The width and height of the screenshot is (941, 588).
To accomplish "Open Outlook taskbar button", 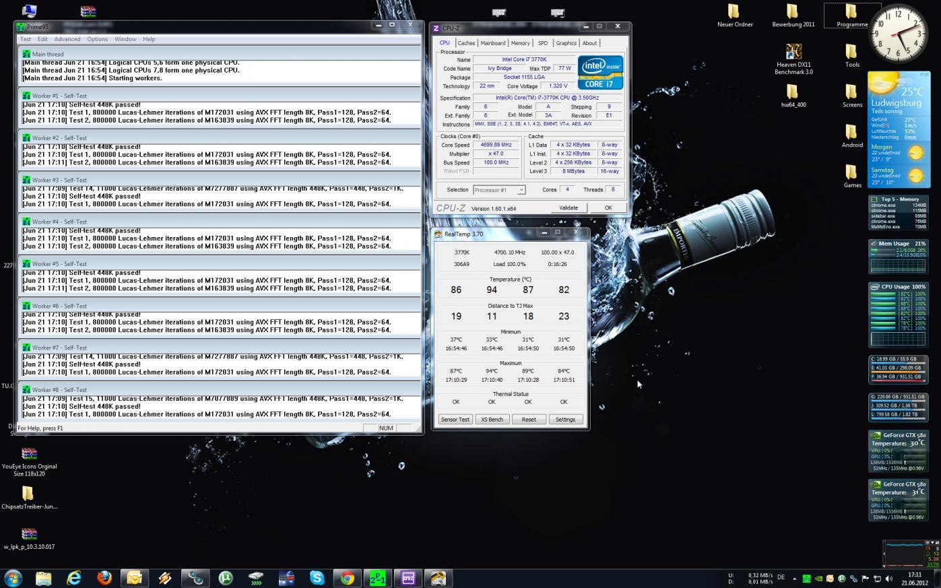I will coord(135,578).
